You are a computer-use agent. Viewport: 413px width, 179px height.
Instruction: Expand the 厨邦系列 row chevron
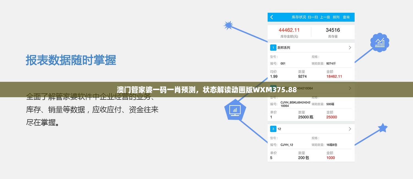click(x=350, y=48)
